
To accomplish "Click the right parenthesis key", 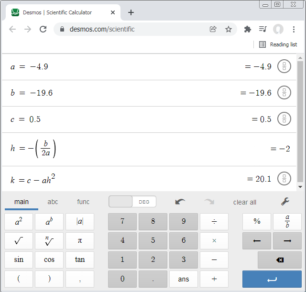I will pyautogui.click(x=49, y=279).
